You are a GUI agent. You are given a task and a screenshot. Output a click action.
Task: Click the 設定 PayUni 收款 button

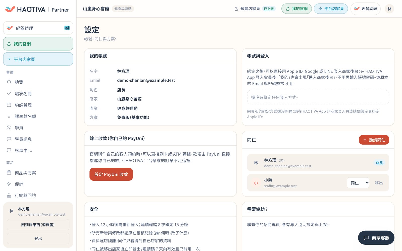111,174
